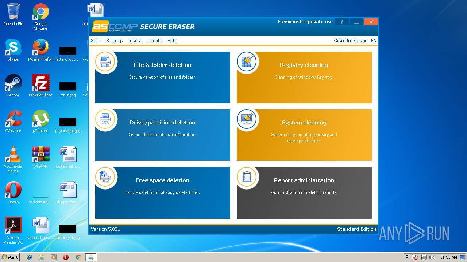Click the ASCOMP logo in the title bar
The image size is (467, 262).
[x=115, y=27]
